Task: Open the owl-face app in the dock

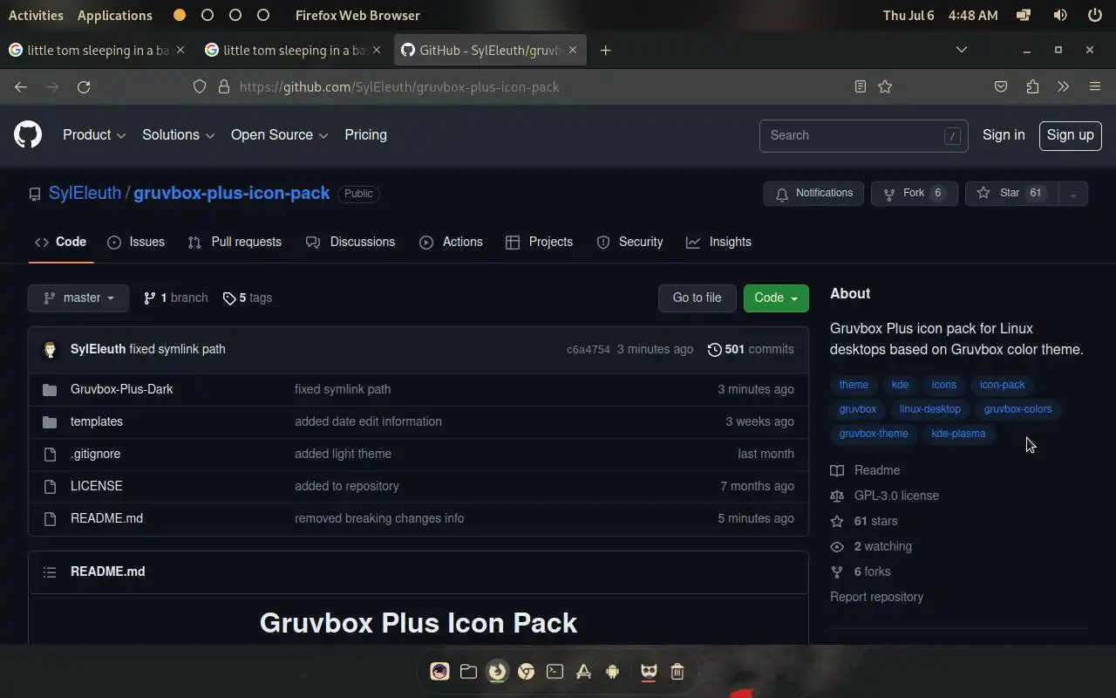Action: click(649, 671)
